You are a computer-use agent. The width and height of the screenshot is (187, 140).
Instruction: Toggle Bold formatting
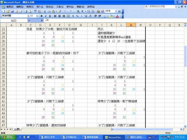[x=42, y=16]
